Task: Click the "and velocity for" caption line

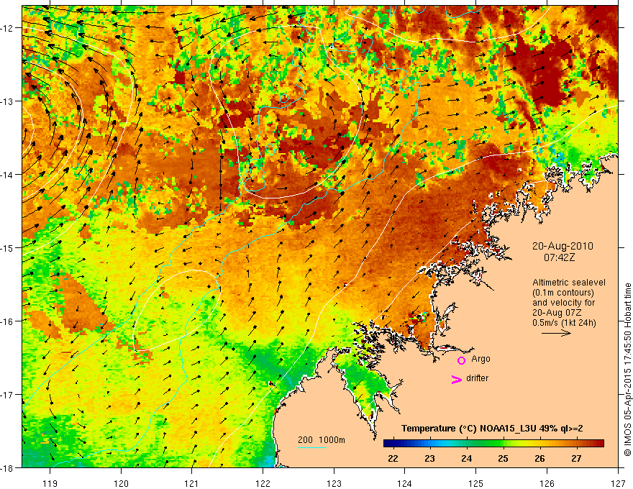Action: click(563, 303)
